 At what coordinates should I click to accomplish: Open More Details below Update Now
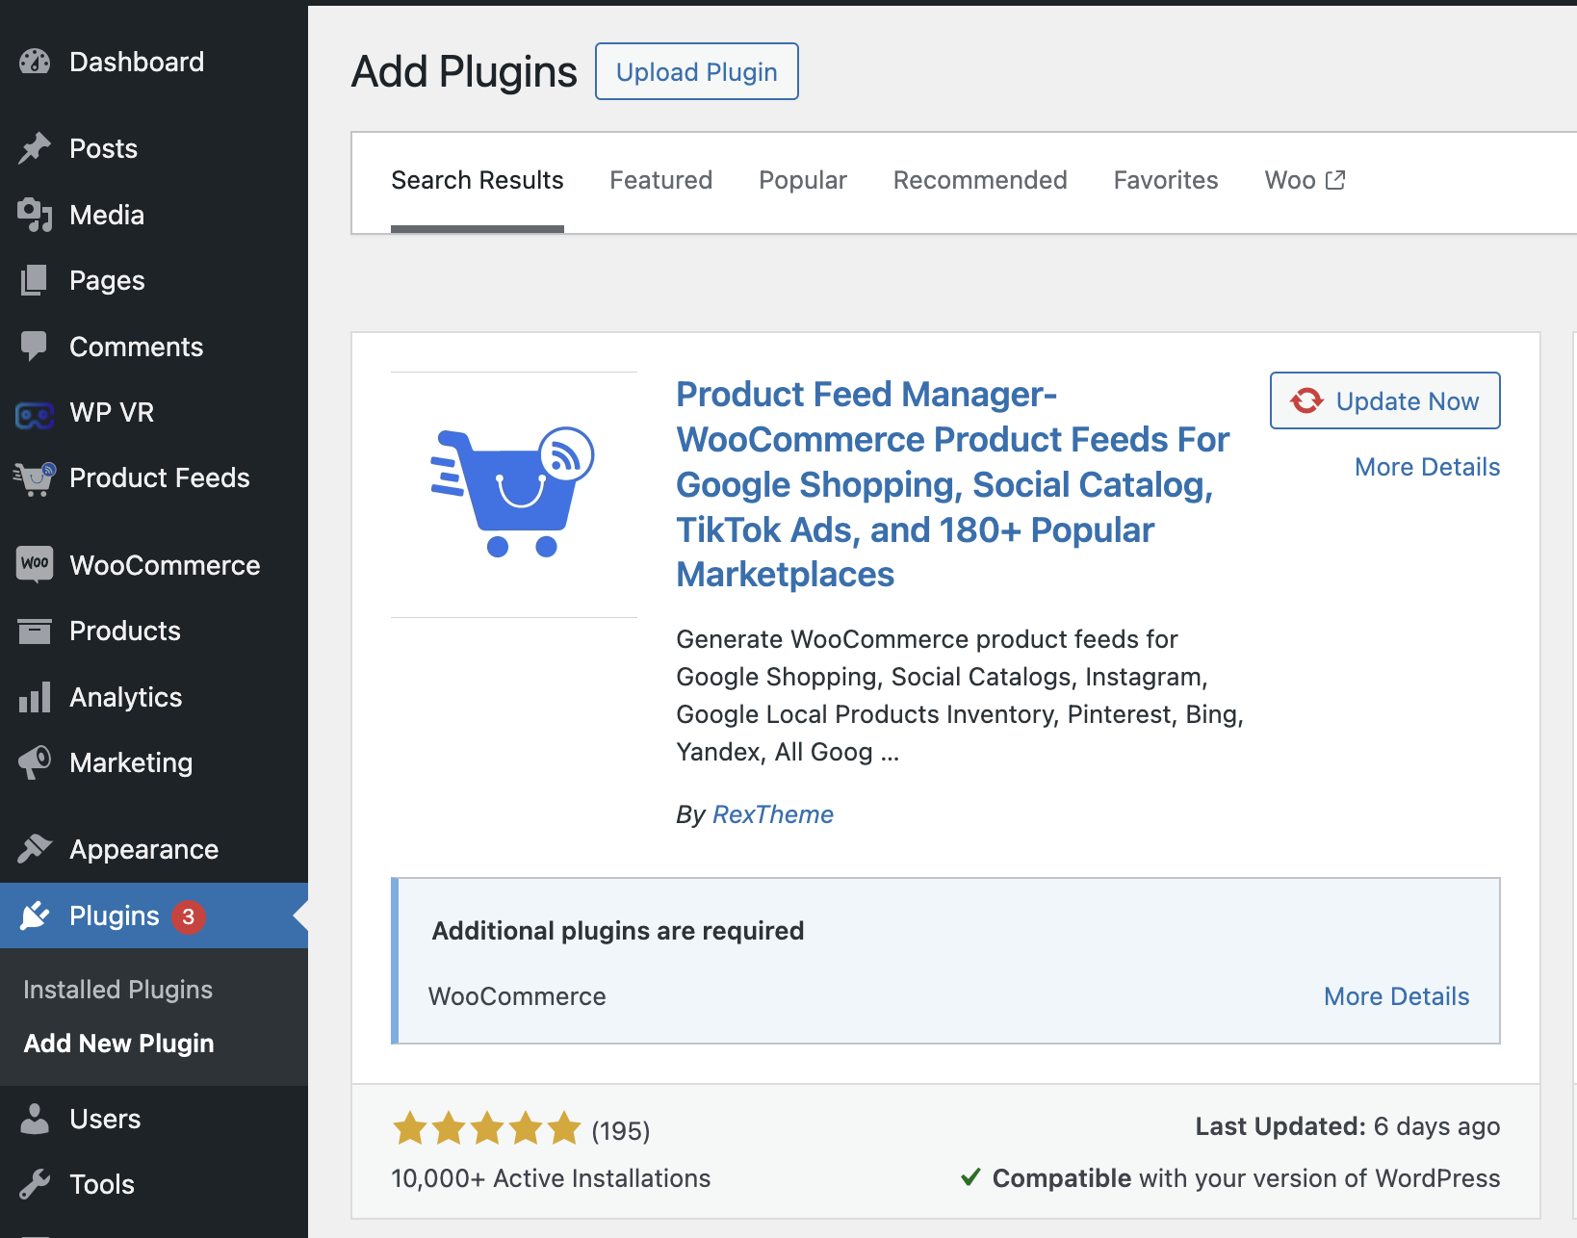tap(1427, 467)
